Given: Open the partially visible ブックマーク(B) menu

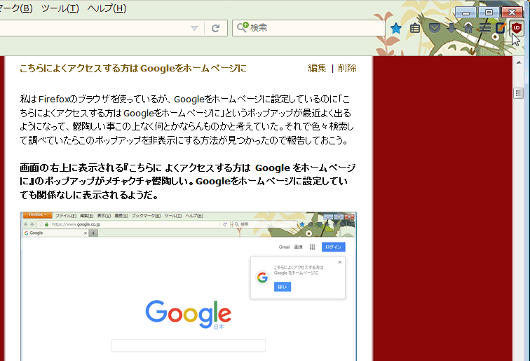Looking at the screenshot, I should 16,8.
